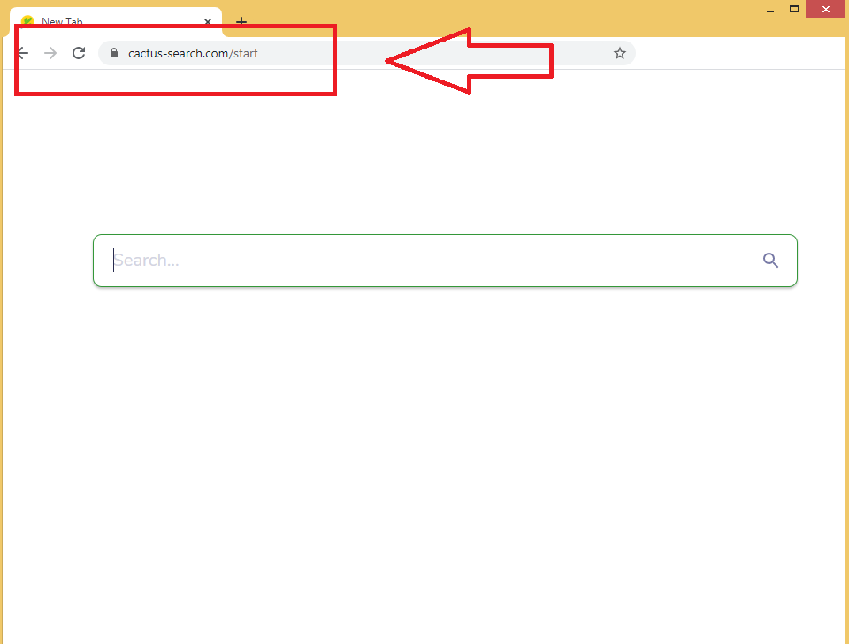Click the forward navigation arrow
849x644 pixels.
(x=50, y=53)
